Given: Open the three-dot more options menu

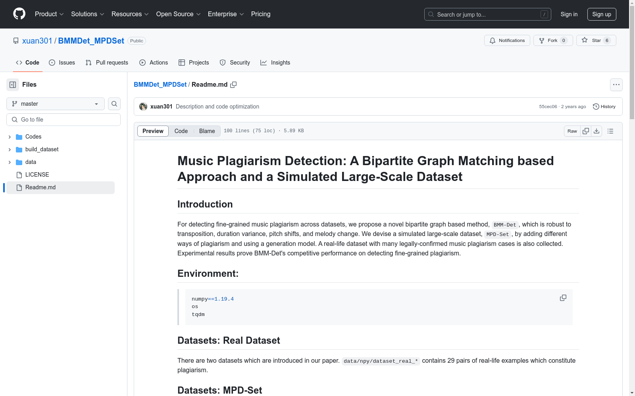Looking at the screenshot, I should (616, 85).
